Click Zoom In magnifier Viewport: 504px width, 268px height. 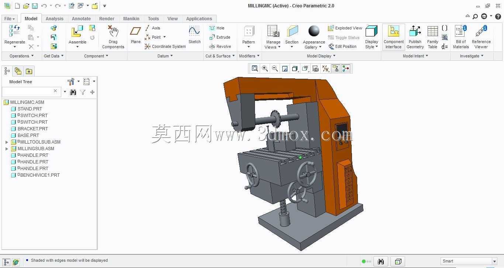click(x=265, y=68)
